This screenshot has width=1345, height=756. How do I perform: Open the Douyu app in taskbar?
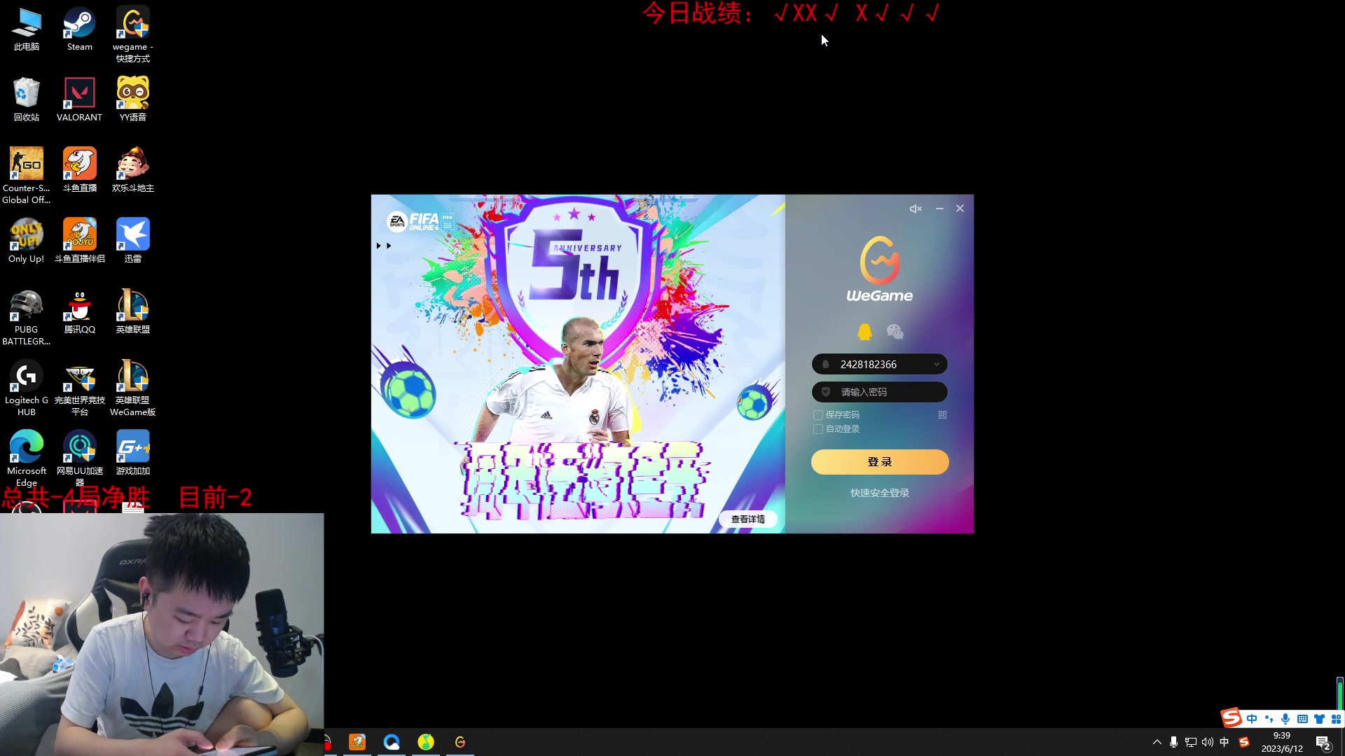(x=357, y=742)
